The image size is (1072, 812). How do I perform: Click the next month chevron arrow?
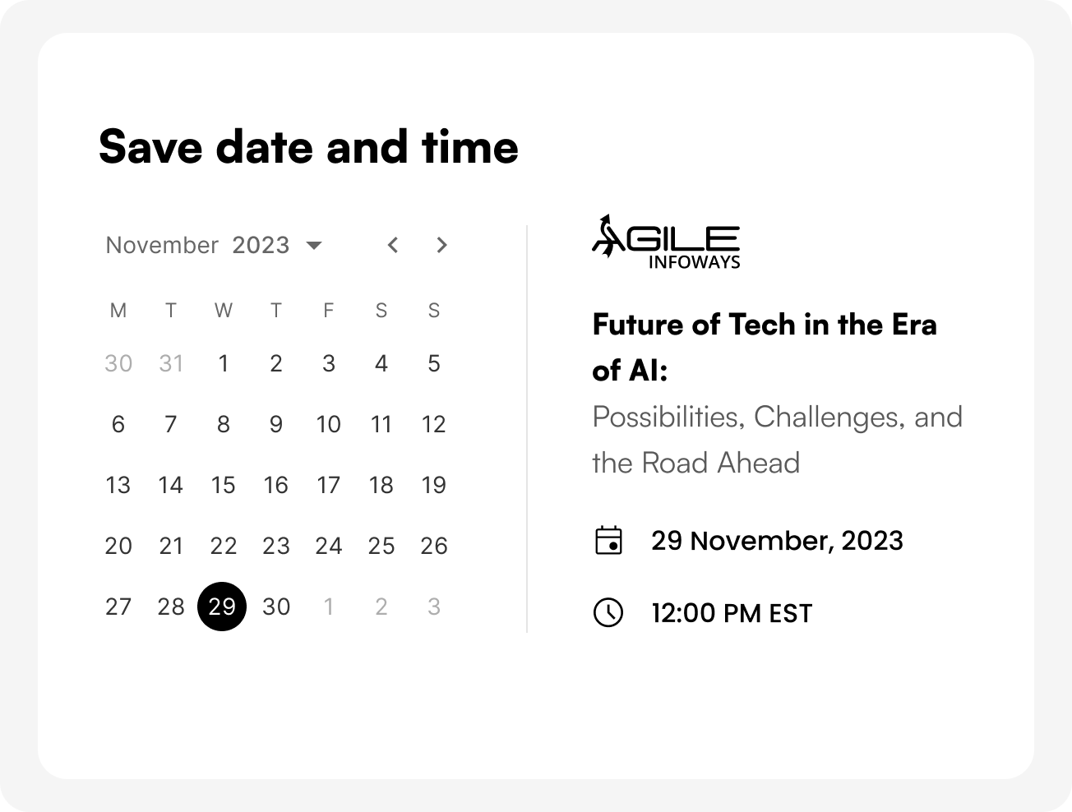click(x=441, y=245)
